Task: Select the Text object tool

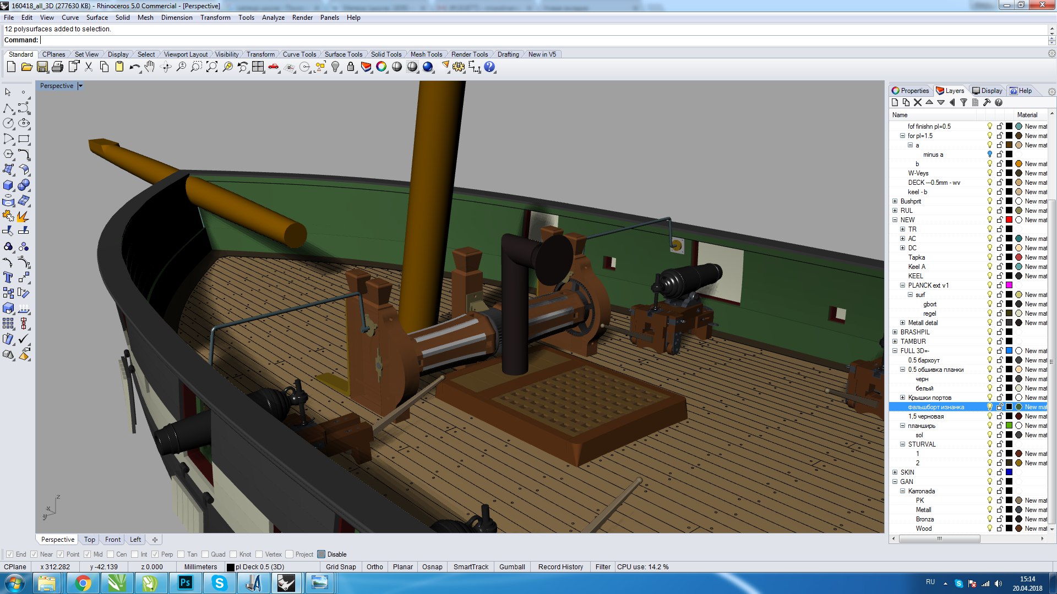Action: (x=9, y=277)
